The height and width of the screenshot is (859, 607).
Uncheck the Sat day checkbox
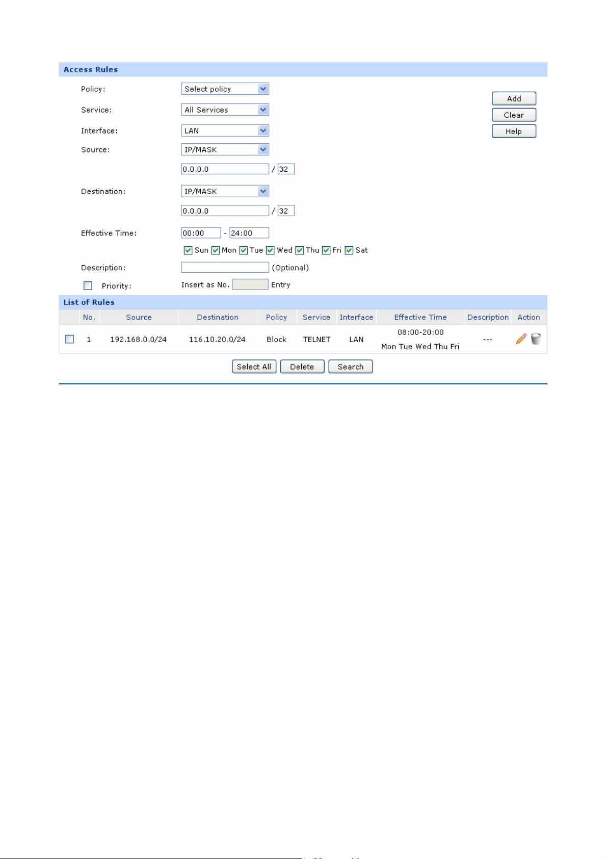[349, 250]
